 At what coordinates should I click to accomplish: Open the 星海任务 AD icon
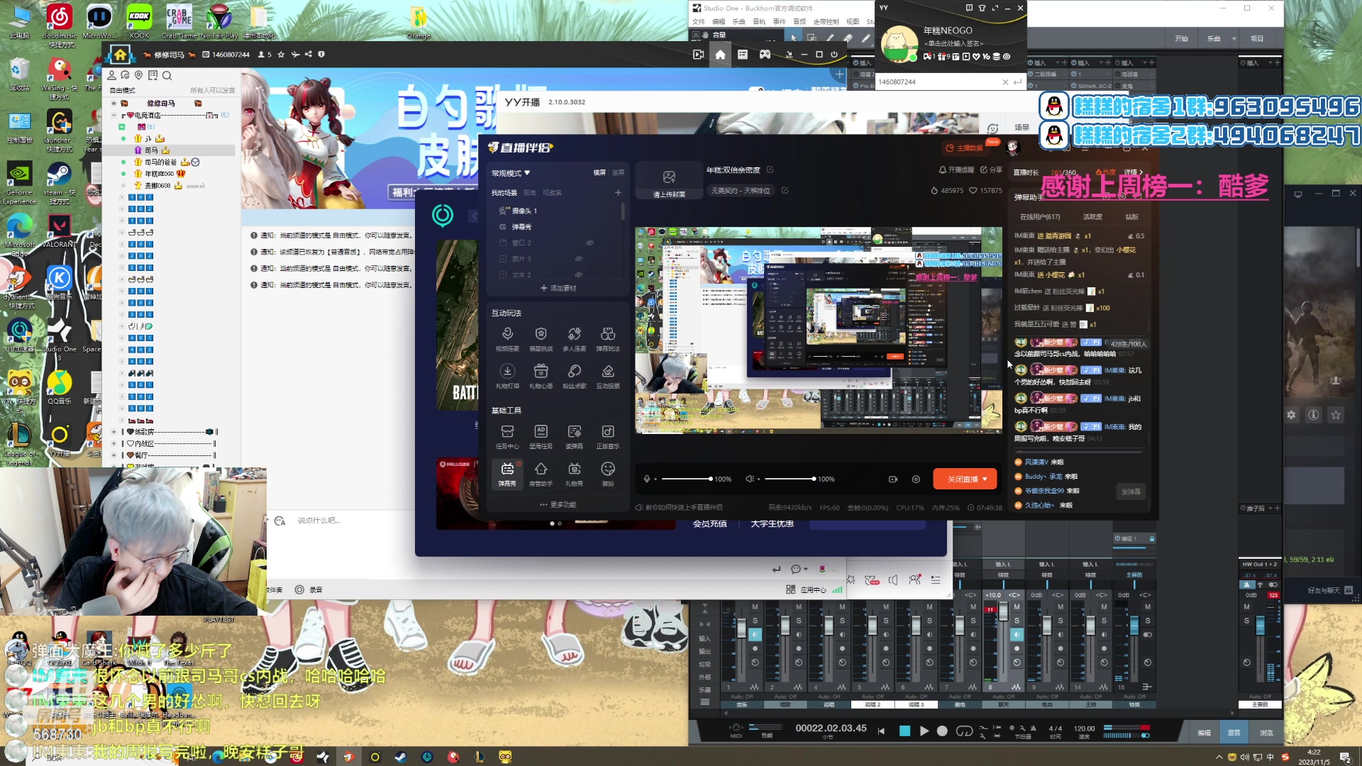point(541,436)
